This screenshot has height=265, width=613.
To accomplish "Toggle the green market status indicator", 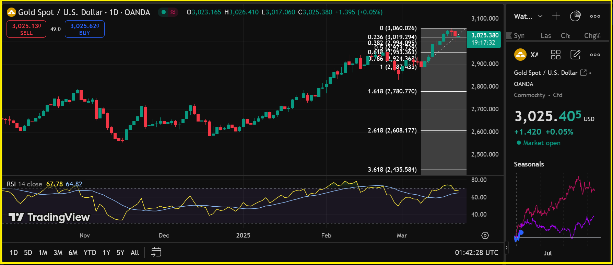I will coord(164,12).
